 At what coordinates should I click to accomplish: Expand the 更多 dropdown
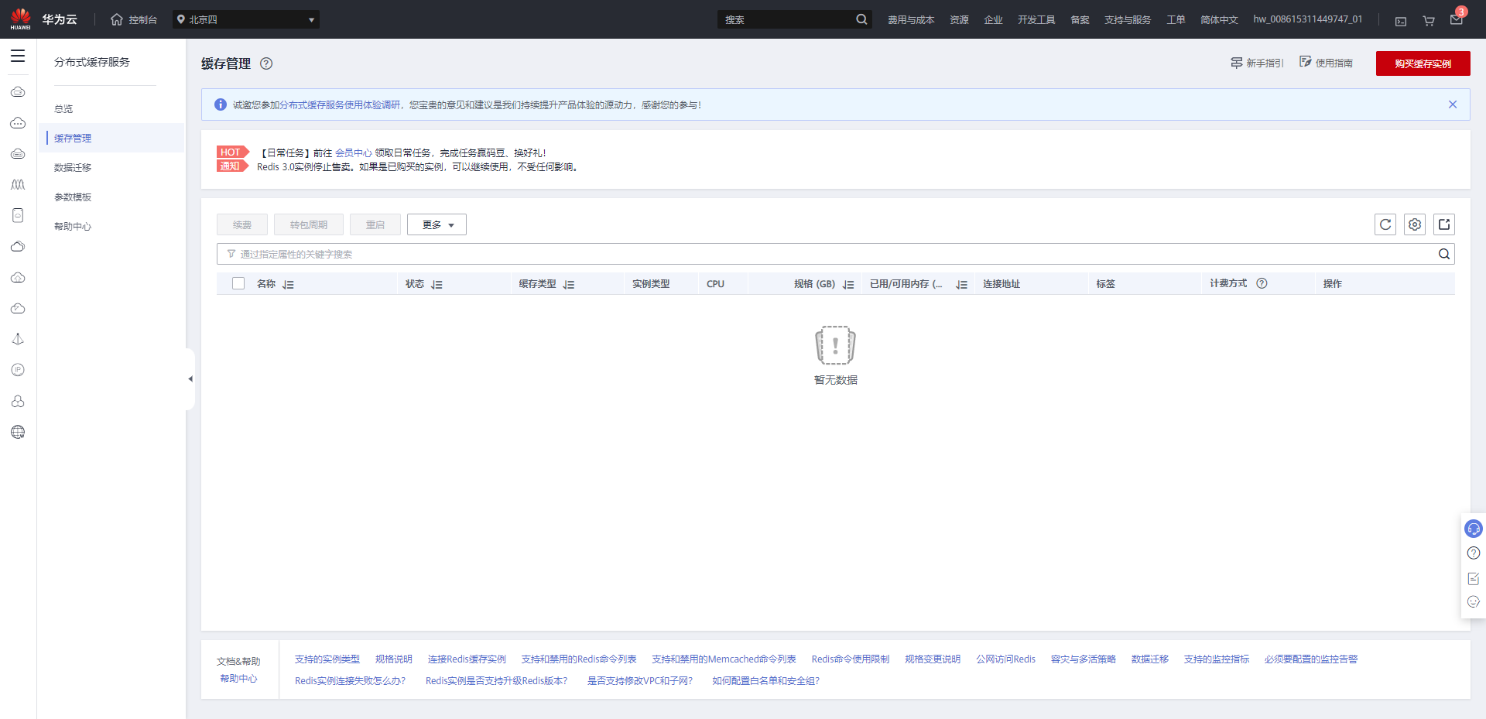437,224
